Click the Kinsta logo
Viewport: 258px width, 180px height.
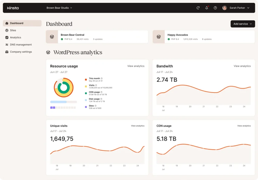(x=13, y=8)
